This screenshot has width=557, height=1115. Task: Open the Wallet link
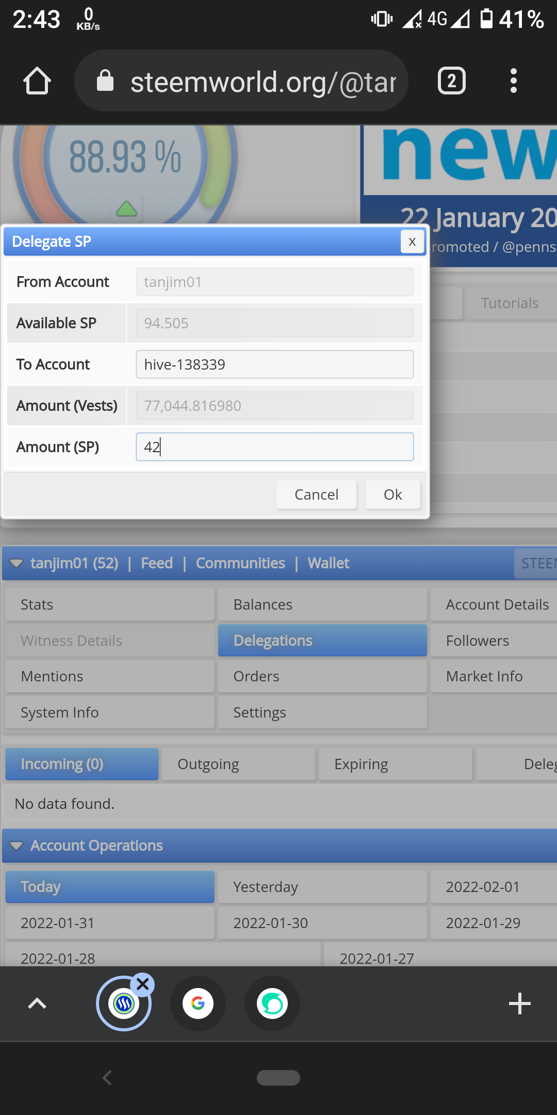click(329, 563)
